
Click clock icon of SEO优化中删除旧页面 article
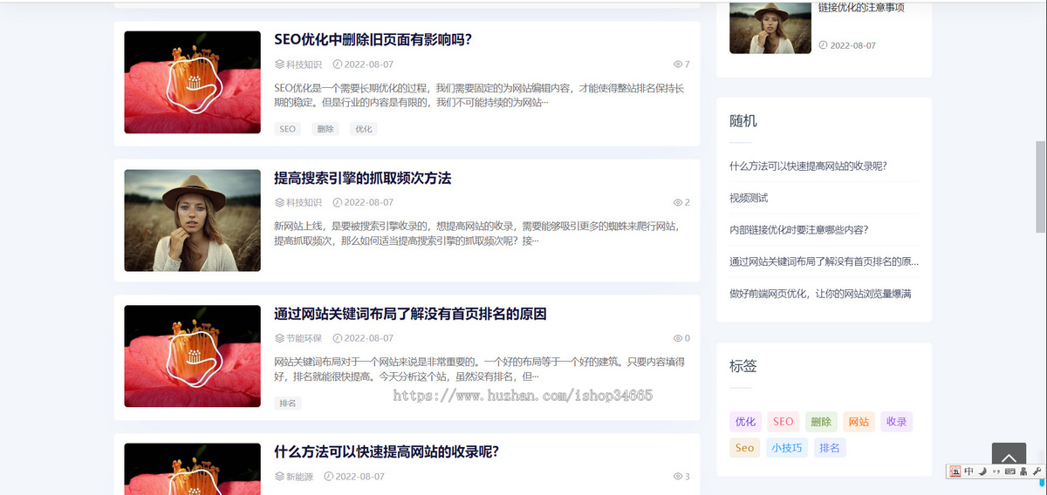click(338, 64)
